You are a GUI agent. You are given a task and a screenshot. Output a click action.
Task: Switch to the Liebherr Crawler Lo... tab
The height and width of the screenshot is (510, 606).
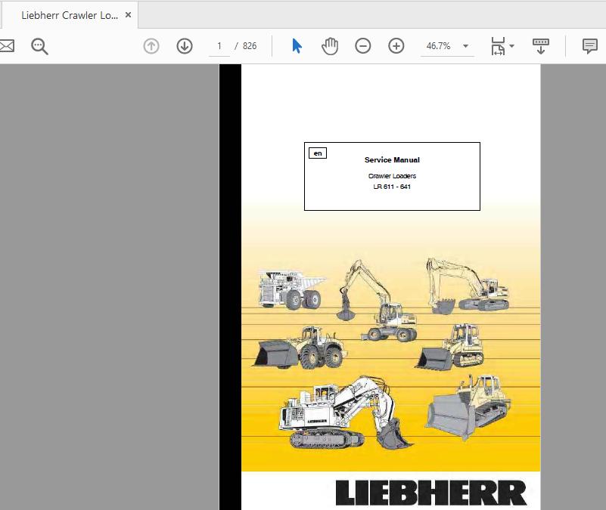[70, 15]
